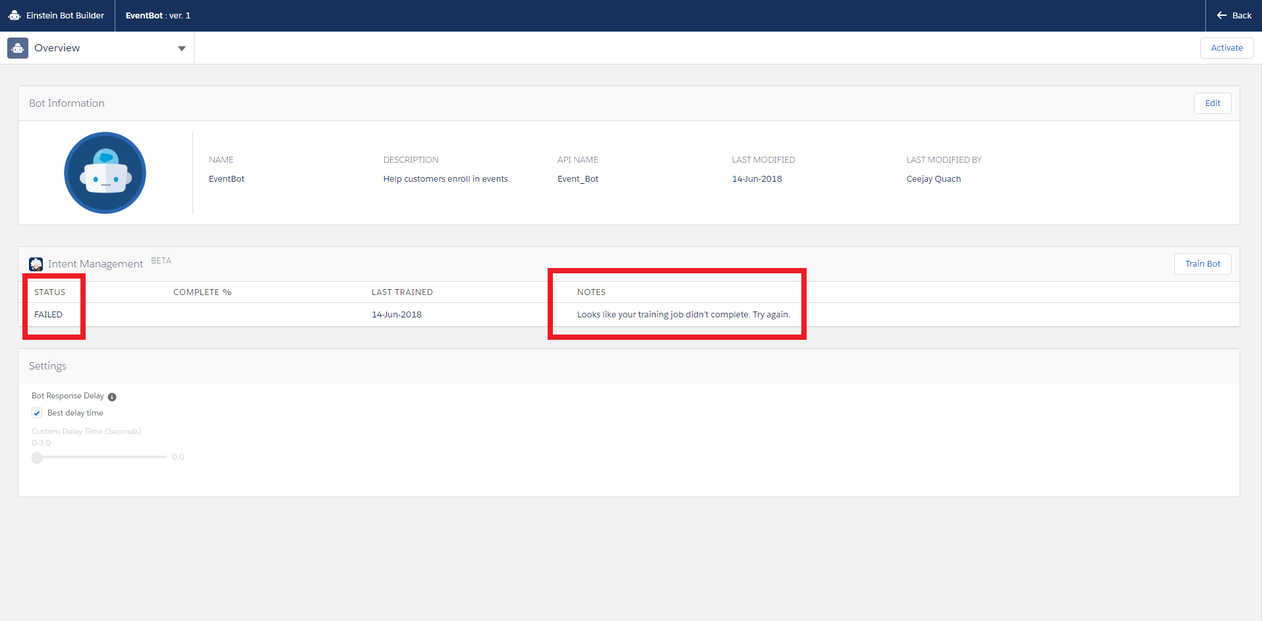Click Edit in Bot Information
This screenshot has height=621, width=1262.
click(1213, 103)
